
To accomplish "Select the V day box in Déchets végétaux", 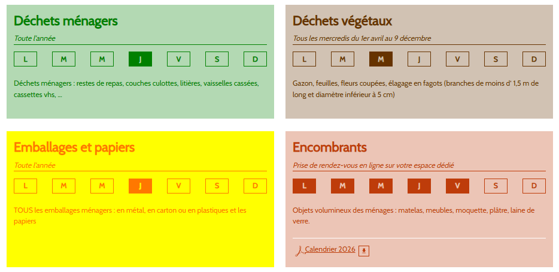I will 457,59.
